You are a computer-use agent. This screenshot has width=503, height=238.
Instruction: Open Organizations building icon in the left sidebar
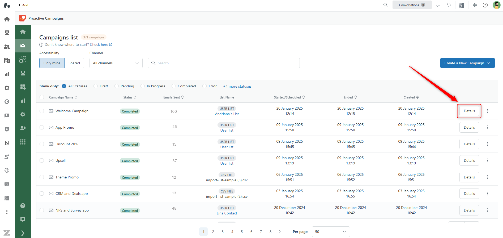7,60
